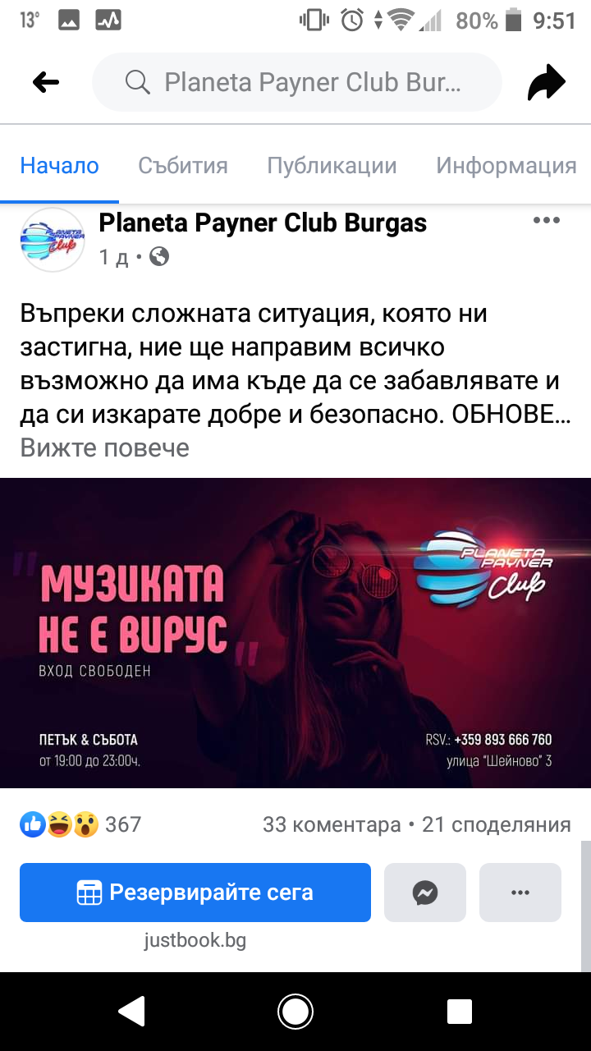591x1051 pixels.
Task: Tap the back arrow icon
Action: tap(46, 82)
